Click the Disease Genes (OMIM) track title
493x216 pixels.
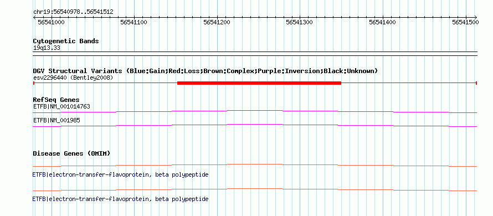pyautogui.click(x=71, y=153)
